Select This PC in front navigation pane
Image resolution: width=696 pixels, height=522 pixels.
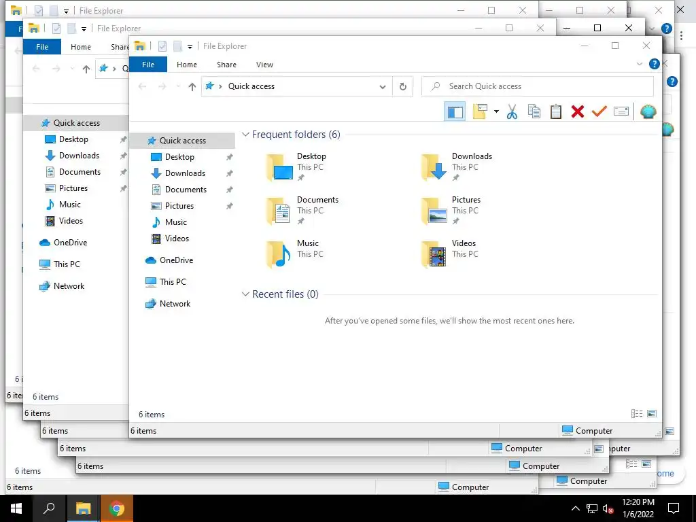pyautogui.click(x=173, y=282)
